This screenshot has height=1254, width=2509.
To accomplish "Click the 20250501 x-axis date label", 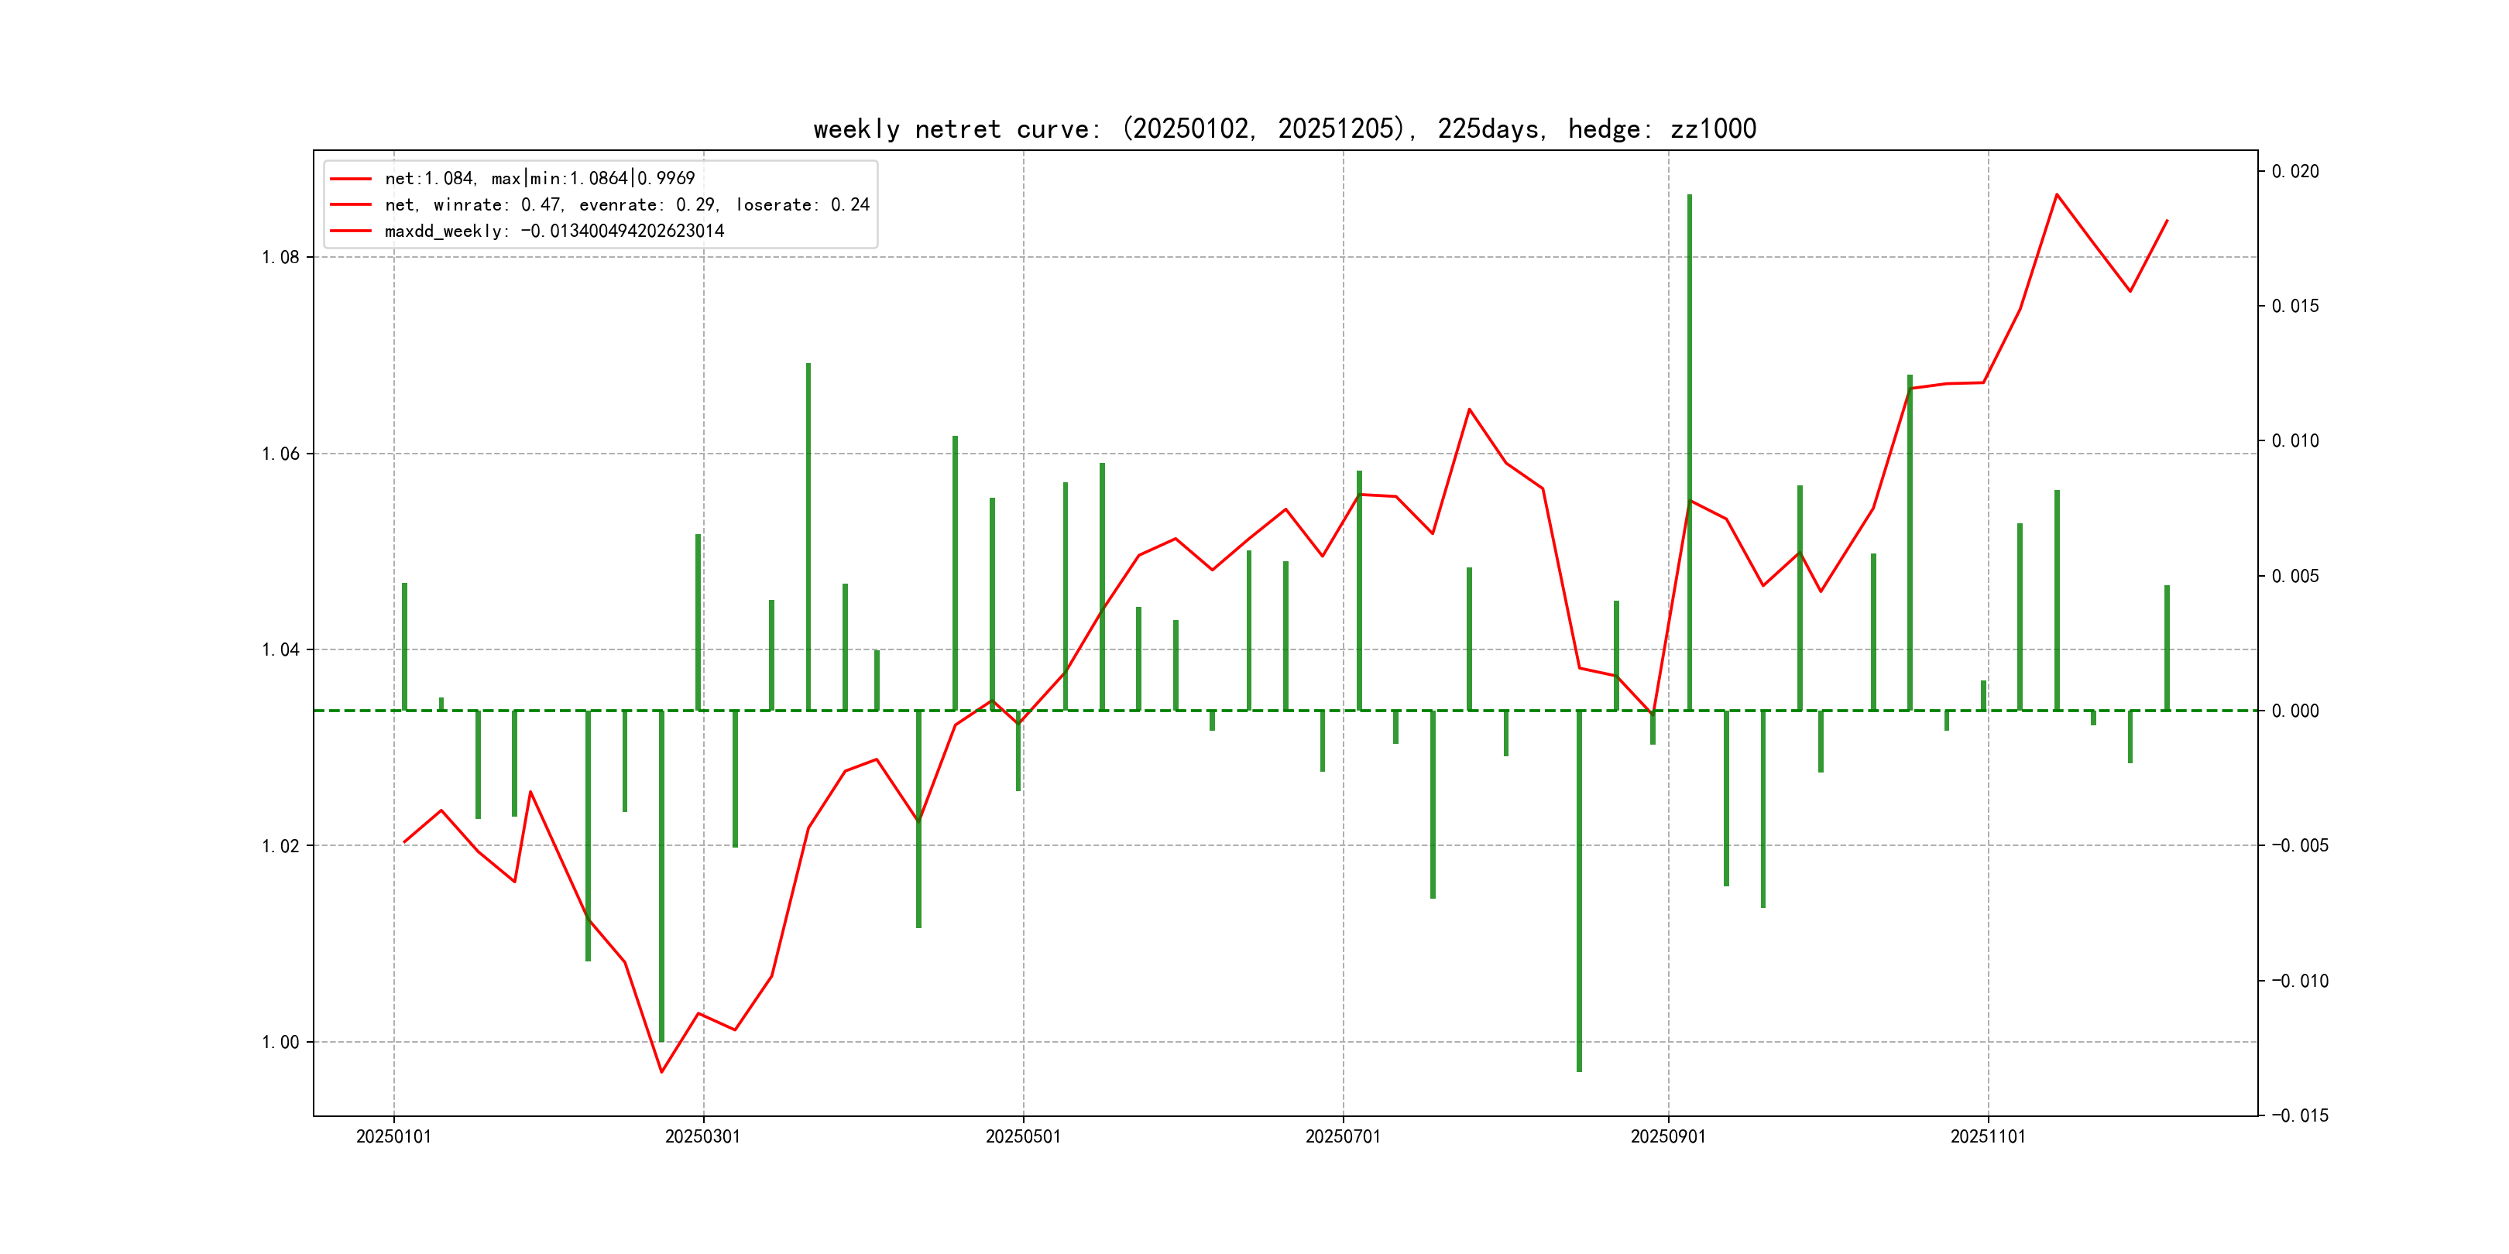I will click(x=1023, y=1136).
